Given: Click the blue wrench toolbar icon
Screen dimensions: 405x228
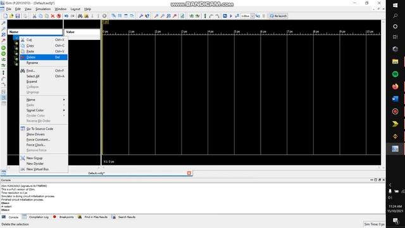Looking at the screenshot, I should (141, 16).
